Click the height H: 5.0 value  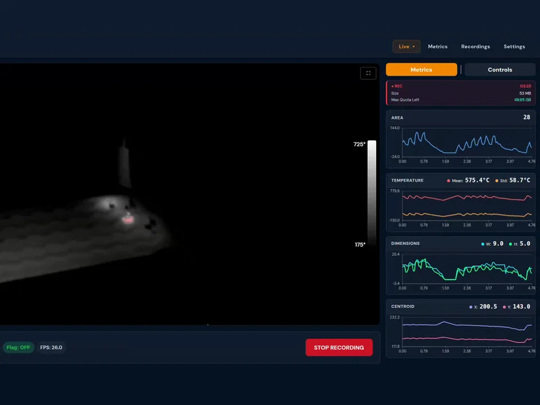point(525,244)
